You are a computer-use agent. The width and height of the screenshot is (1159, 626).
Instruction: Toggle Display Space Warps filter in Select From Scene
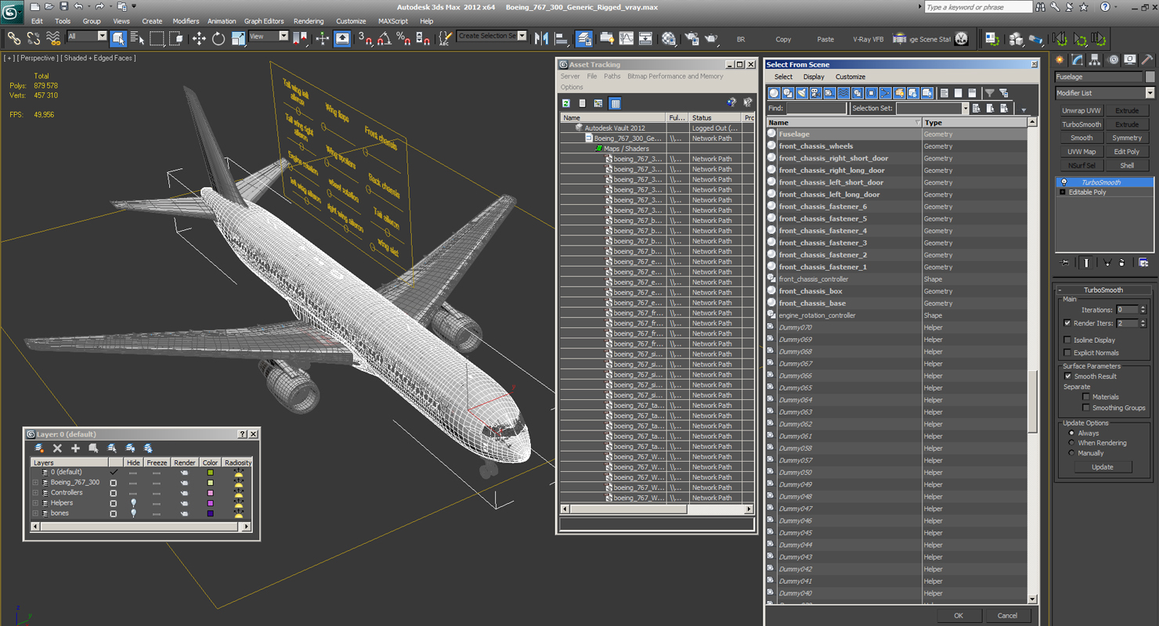[843, 93]
